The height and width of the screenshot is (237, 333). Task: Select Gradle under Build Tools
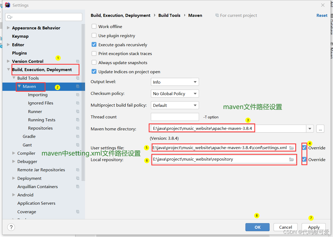(29, 137)
